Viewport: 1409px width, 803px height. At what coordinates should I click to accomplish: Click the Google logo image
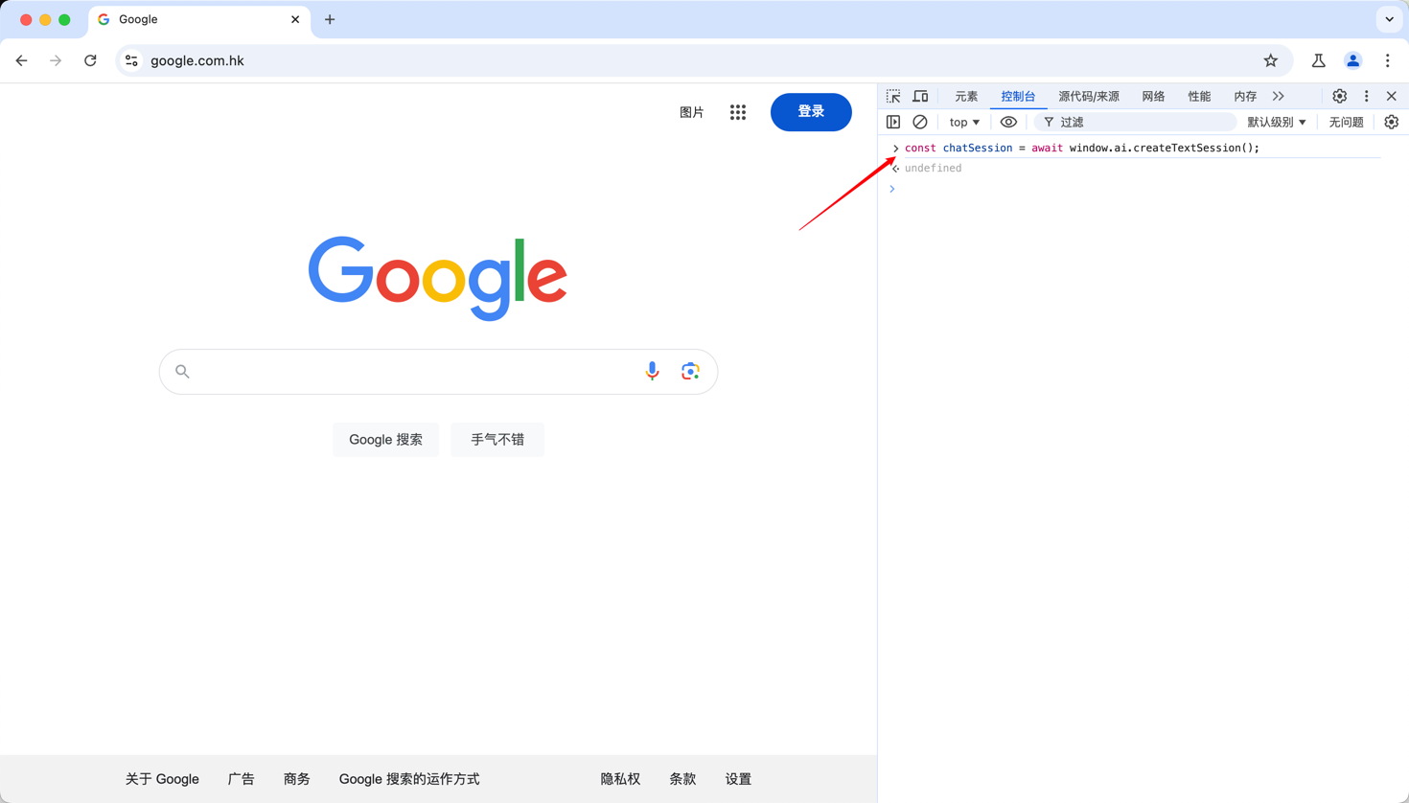[438, 278]
